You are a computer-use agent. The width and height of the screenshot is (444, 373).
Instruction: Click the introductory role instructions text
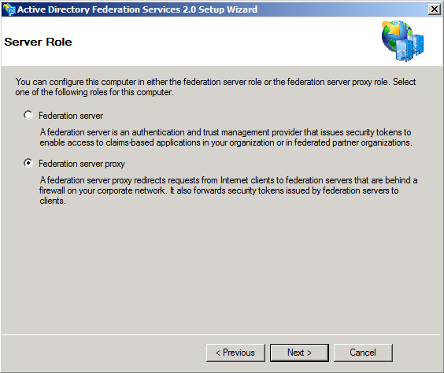pos(216,87)
